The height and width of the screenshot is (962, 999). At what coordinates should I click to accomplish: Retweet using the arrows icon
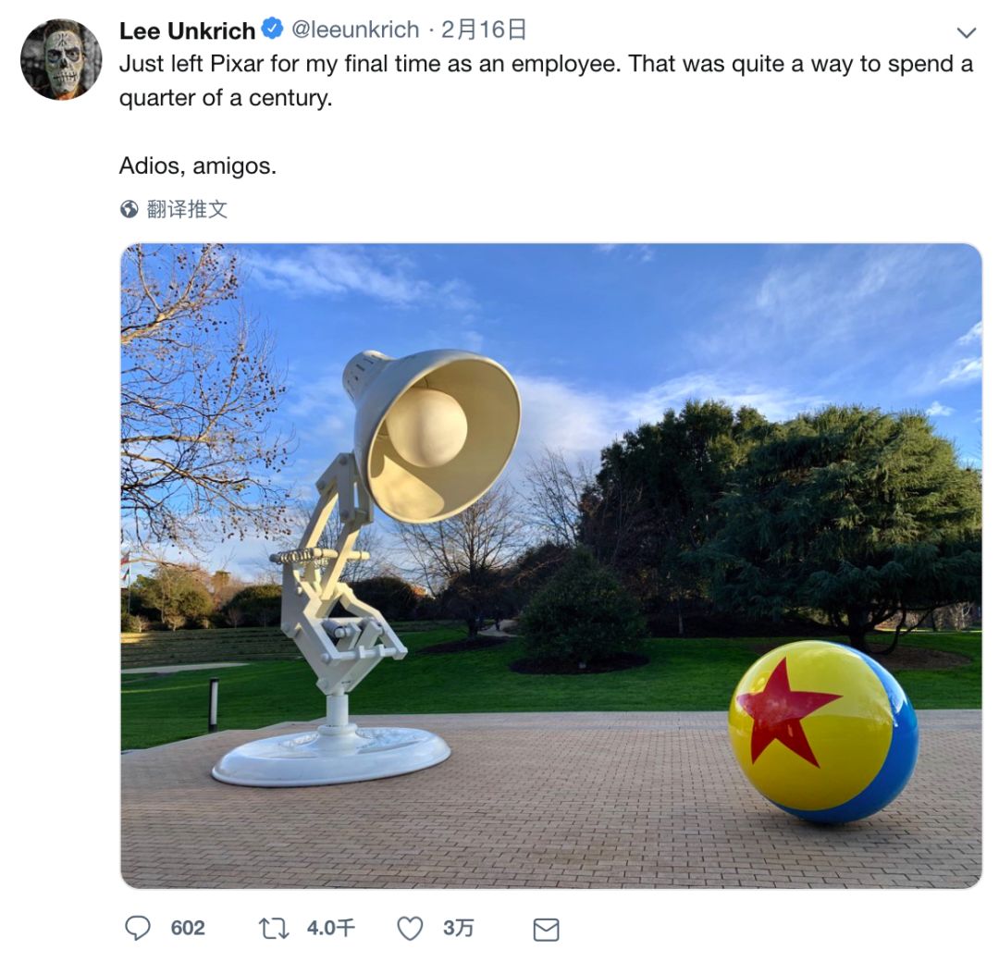pos(273,928)
